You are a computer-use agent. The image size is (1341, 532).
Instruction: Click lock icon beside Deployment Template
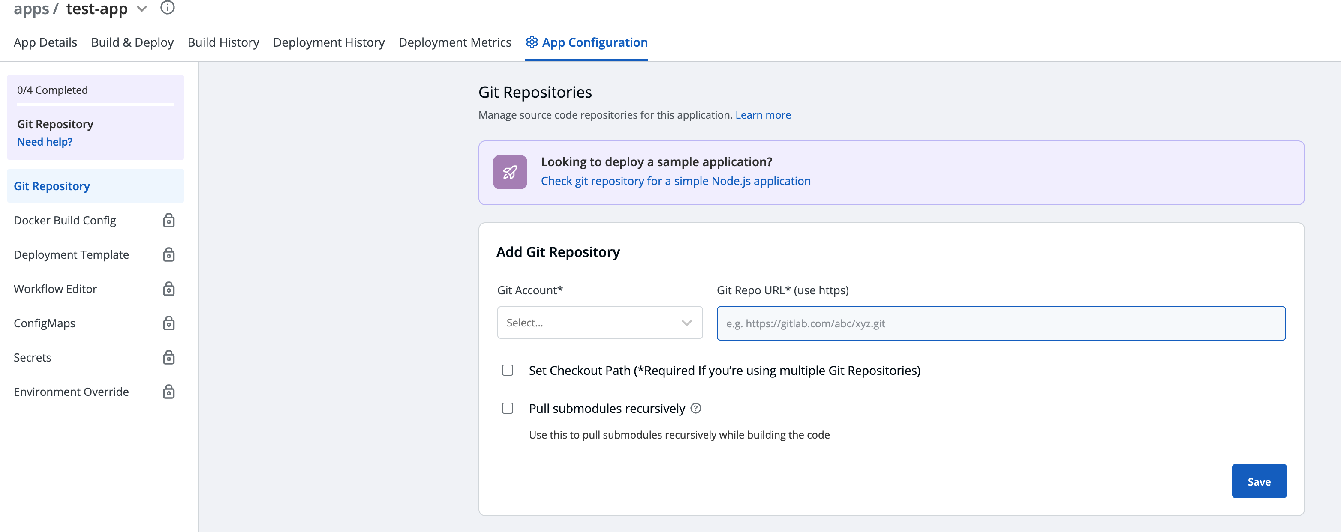[168, 255]
